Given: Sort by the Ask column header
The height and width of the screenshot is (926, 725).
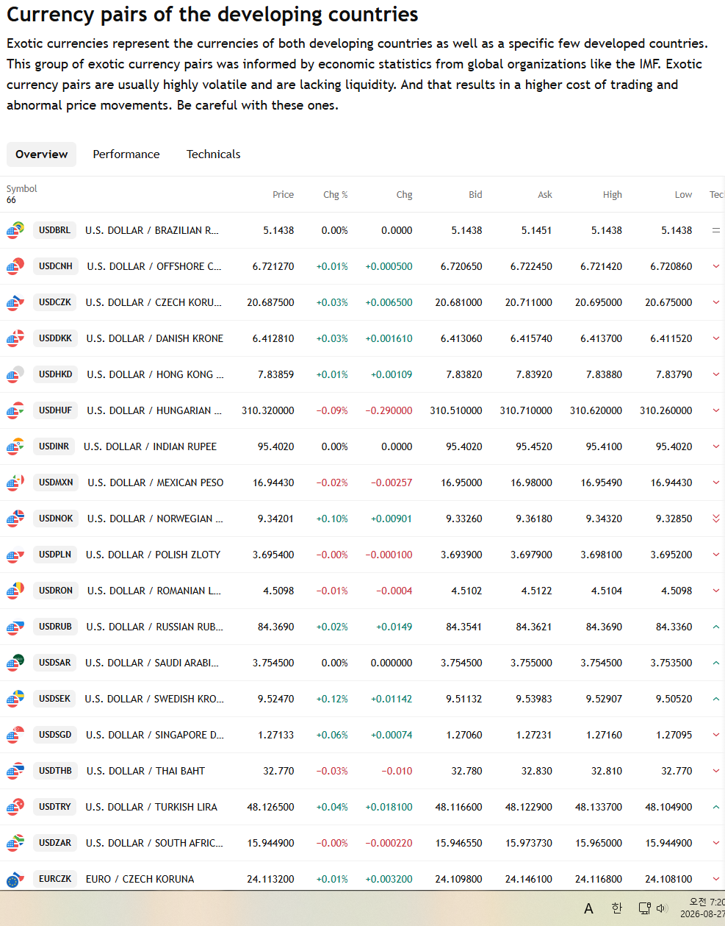Looking at the screenshot, I should pyautogui.click(x=545, y=195).
